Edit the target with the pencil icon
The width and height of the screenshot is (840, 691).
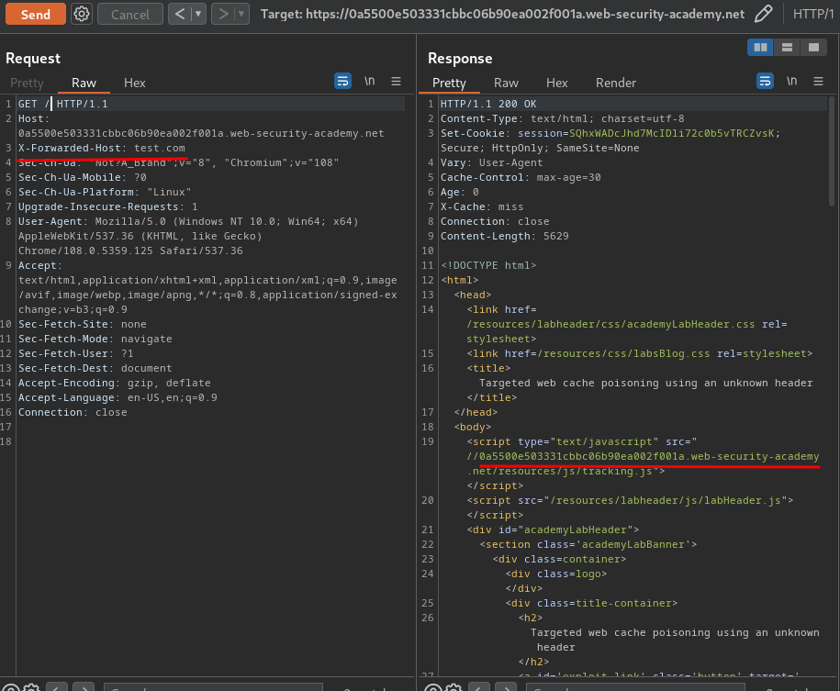[x=764, y=14]
